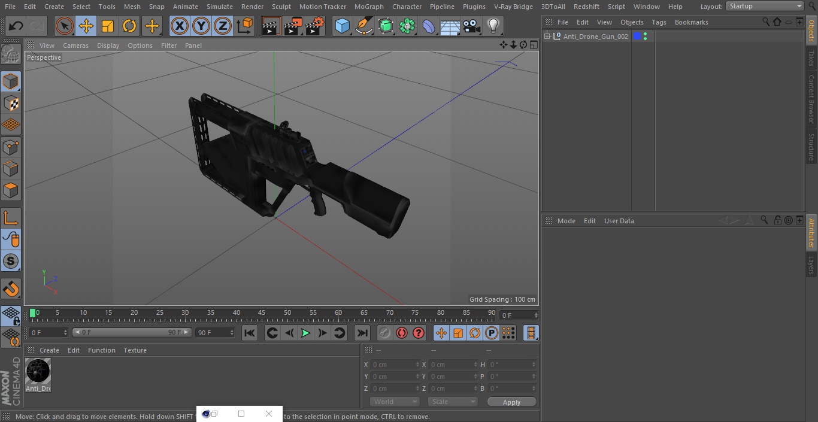Switch to Texture mode

point(11,103)
